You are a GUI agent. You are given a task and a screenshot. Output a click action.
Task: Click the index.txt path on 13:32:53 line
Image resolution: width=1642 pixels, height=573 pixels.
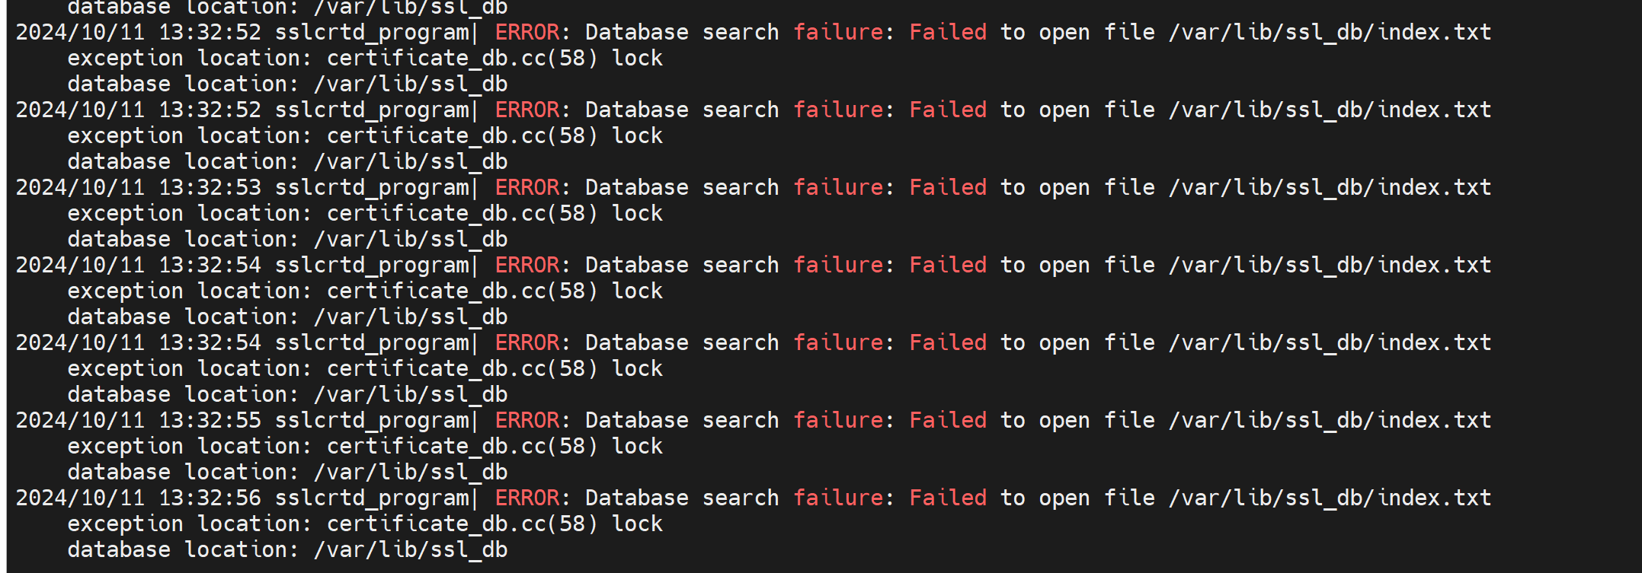pyautogui.click(x=1330, y=188)
